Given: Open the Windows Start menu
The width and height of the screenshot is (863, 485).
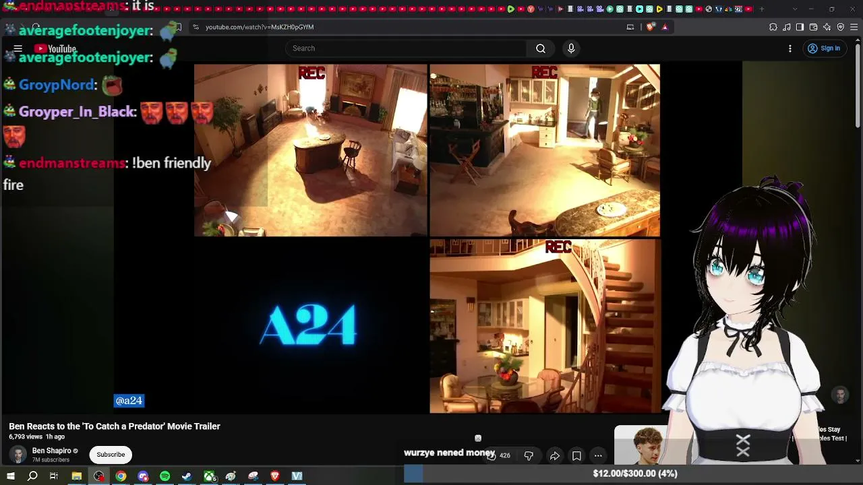Looking at the screenshot, I should coord(11,476).
